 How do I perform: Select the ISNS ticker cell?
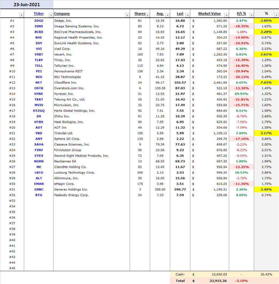[x=39, y=26]
